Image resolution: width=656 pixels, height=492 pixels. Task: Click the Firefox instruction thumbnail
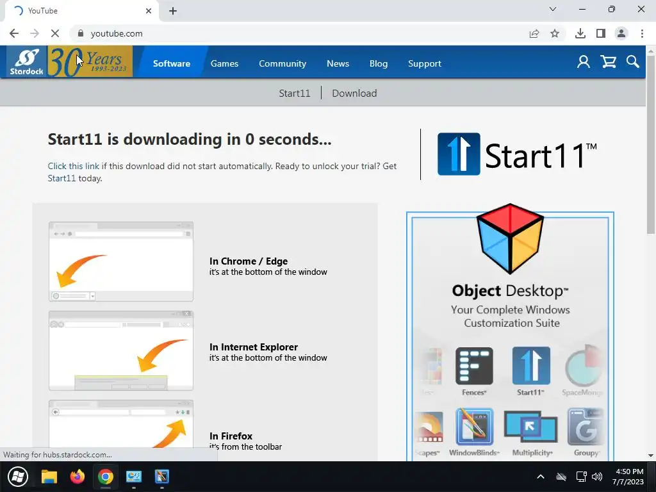pyautogui.click(x=121, y=424)
